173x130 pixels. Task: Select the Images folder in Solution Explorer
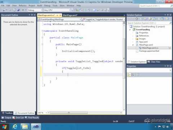(142, 39)
